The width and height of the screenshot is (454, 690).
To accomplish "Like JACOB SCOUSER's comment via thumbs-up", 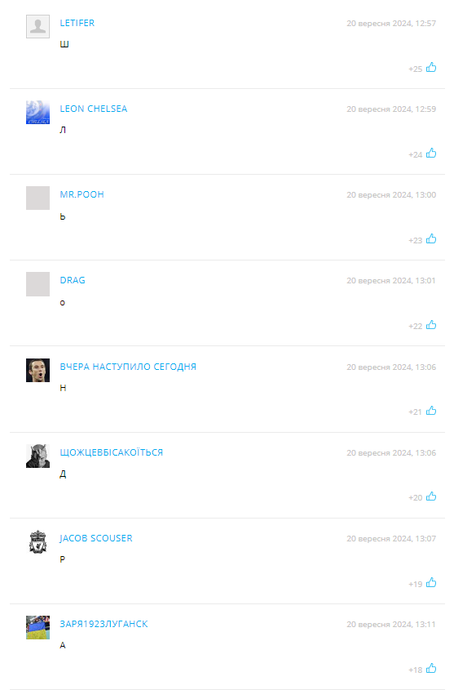I will 431,583.
